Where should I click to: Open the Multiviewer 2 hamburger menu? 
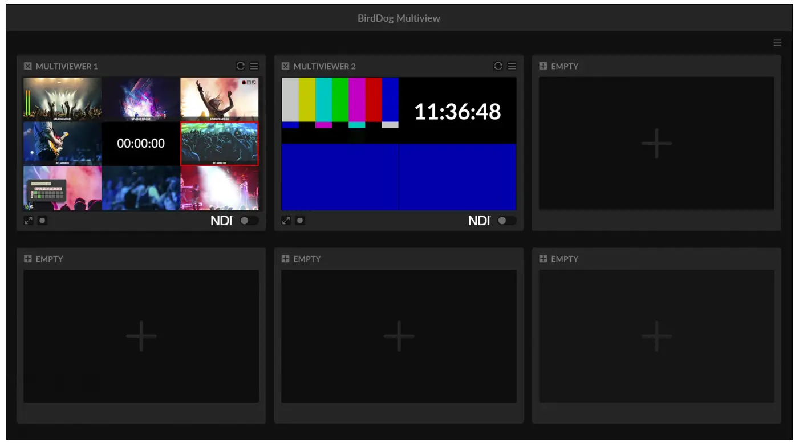(x=512, y=66)
